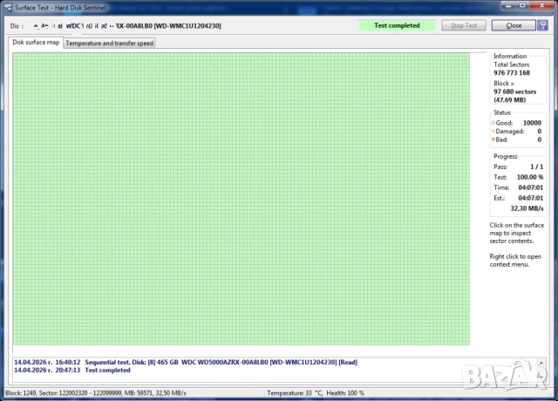Switch to Temperature and transfer speed tab
This screenshot has width=558, height=401.
click(x=110, y=43)
